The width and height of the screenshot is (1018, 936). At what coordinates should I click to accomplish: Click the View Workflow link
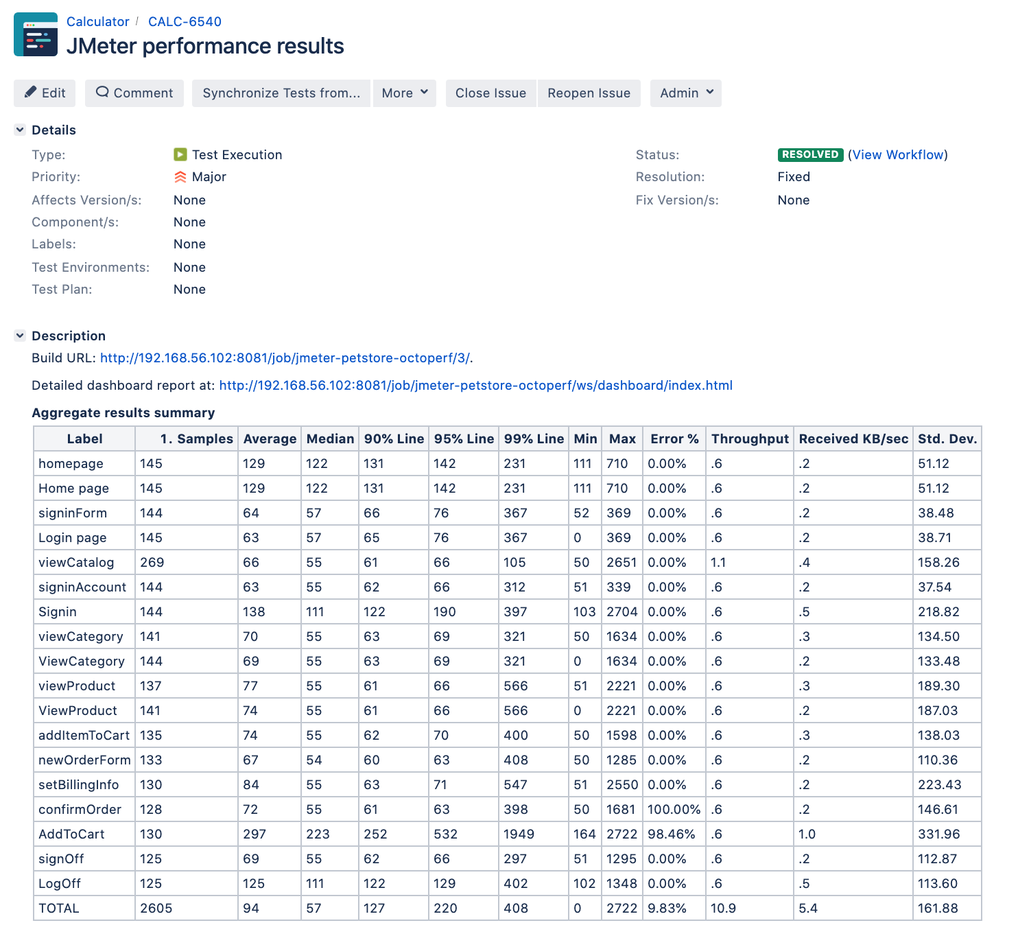pyautogui.click(x=898, y=155)
